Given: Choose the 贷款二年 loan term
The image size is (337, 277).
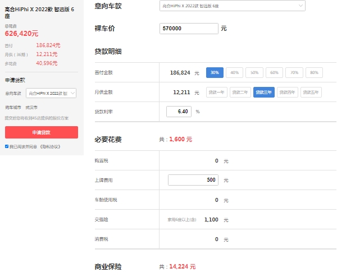Looking at the screenshot, I should pos(240,92).
